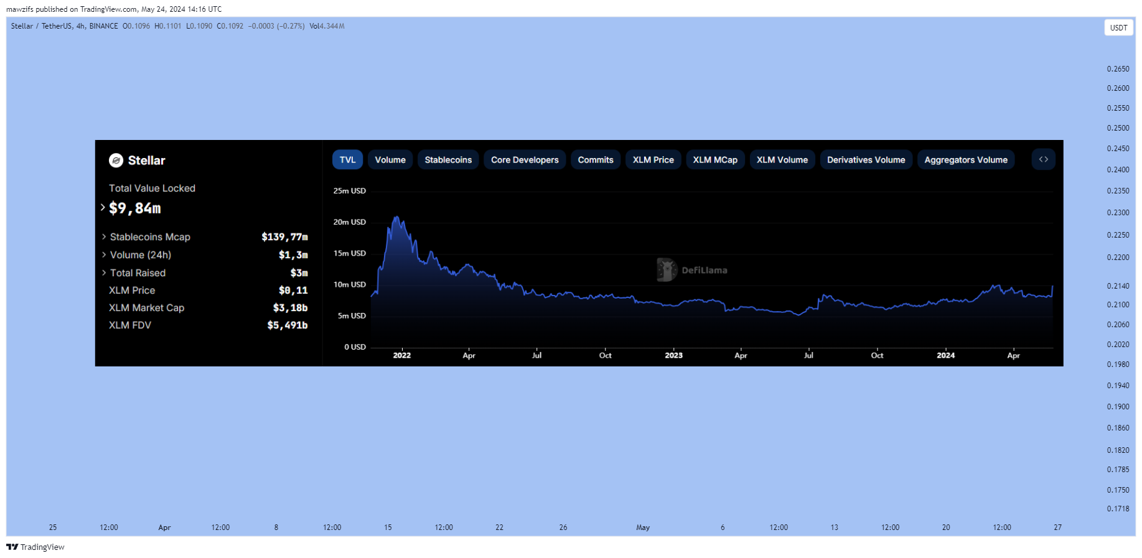Click the XLM FDV value $5,491b
Viewport: 1142px width, 558px height.
click(x=288, y=325)
